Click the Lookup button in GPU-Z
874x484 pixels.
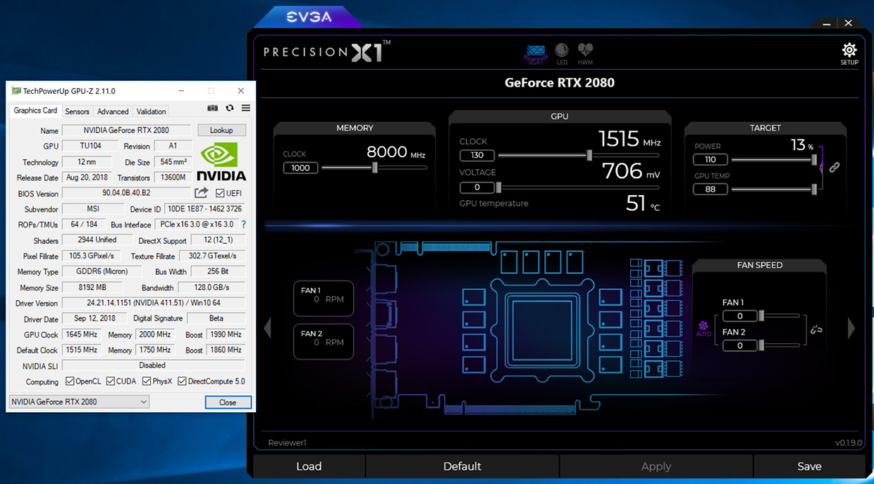pyautogui.click(x=221, y=130)
